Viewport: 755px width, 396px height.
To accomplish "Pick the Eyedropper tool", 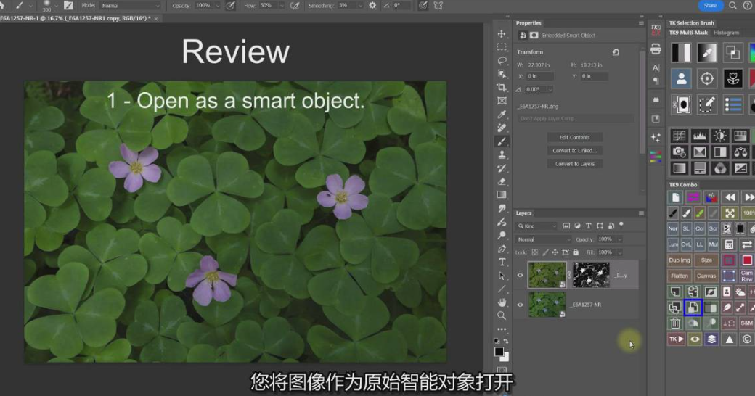I will 502,115.
